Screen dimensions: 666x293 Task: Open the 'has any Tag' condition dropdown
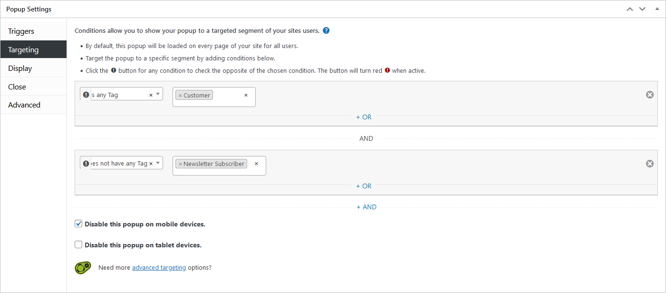click(x=158, y=94)
